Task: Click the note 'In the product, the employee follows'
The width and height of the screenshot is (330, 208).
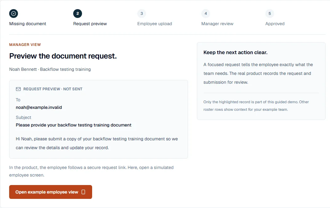Action: (x=91, y=171)
